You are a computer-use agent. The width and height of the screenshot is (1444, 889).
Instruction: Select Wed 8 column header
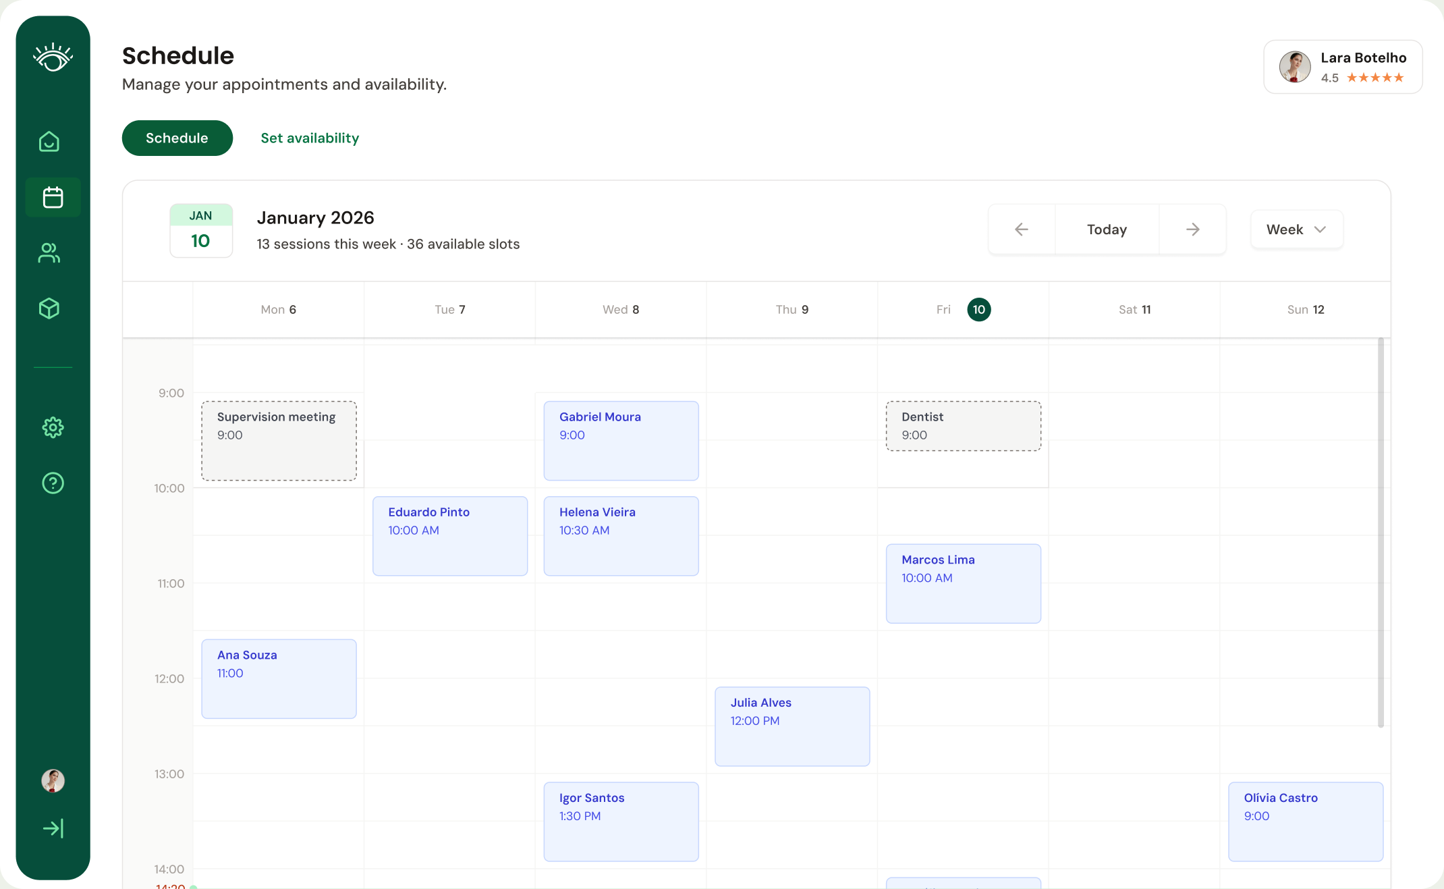(x=621, y=310)
